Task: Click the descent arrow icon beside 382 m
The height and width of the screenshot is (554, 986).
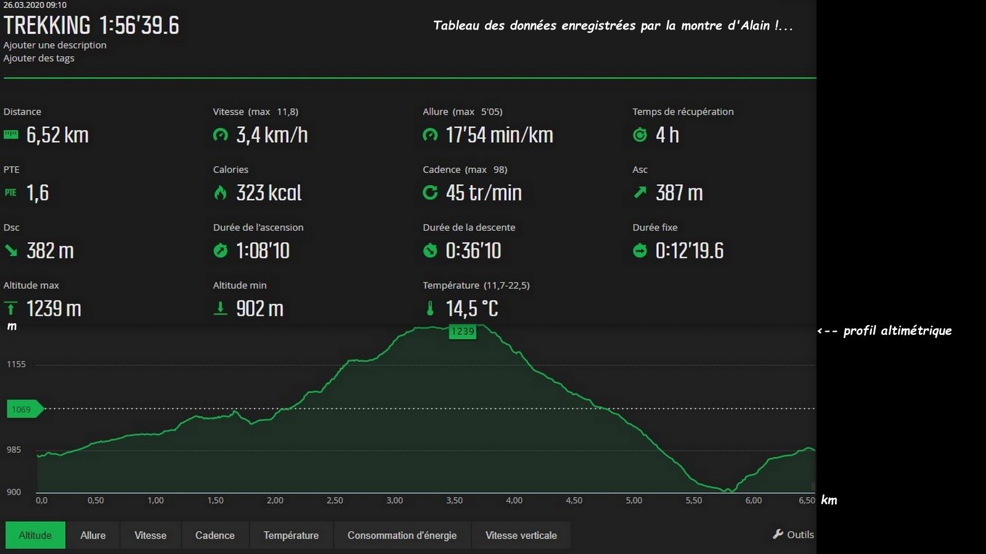Action: (x=11, y=250)
